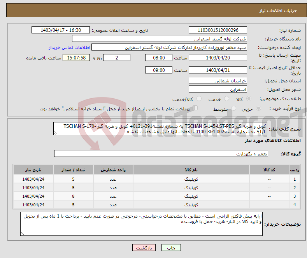Click the announcement date field 1403/04/17 - 16:30

61,30
